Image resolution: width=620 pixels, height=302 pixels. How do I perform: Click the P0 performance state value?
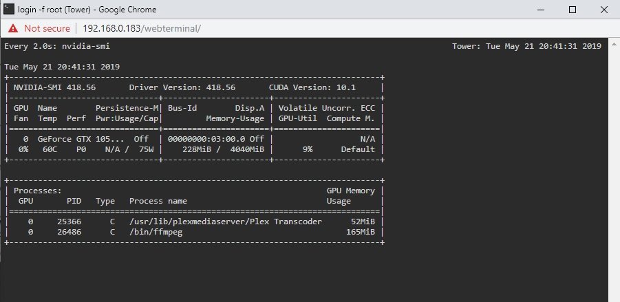pyautogui.click(x=81, y=149)
